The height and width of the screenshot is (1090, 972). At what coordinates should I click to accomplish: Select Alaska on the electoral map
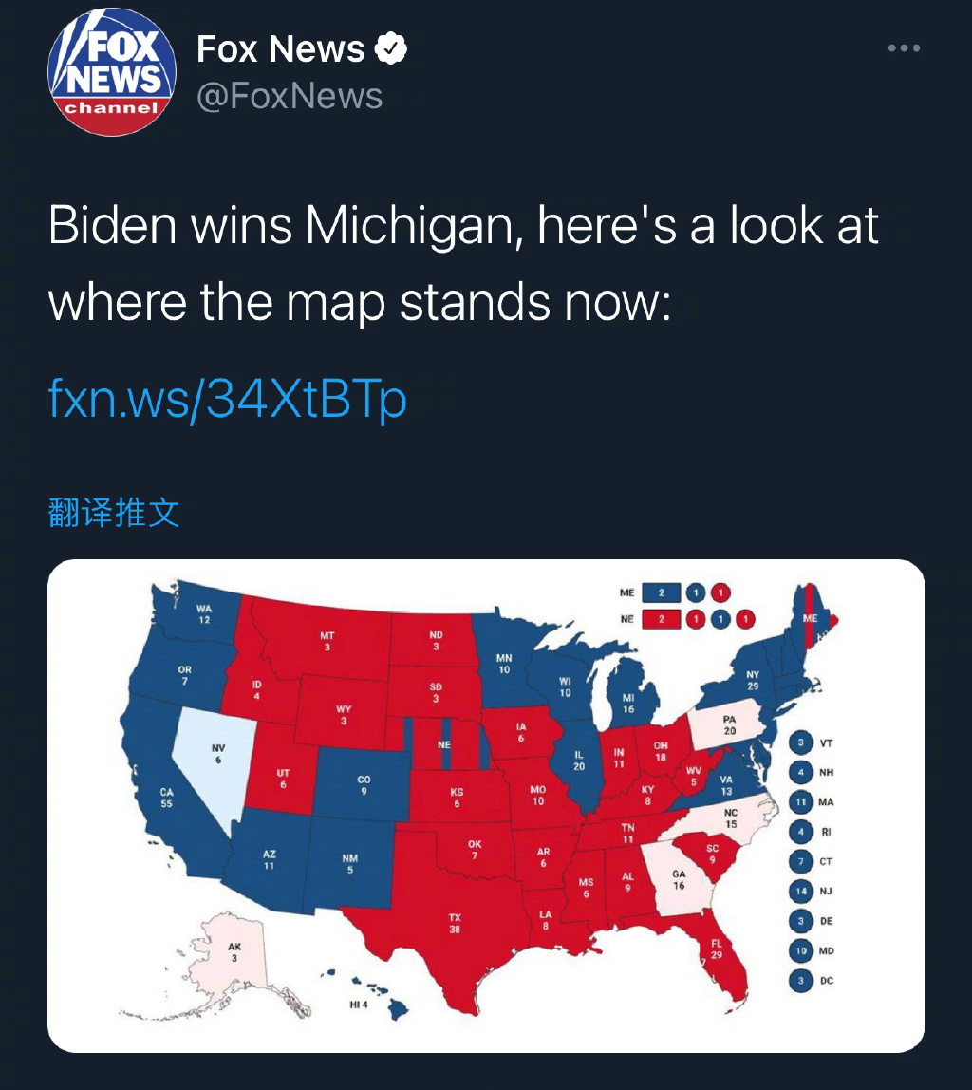(230, 956)
